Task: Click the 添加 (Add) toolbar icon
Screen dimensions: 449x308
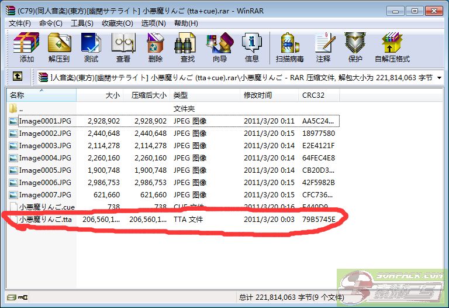Action: [x=26, y=47]
